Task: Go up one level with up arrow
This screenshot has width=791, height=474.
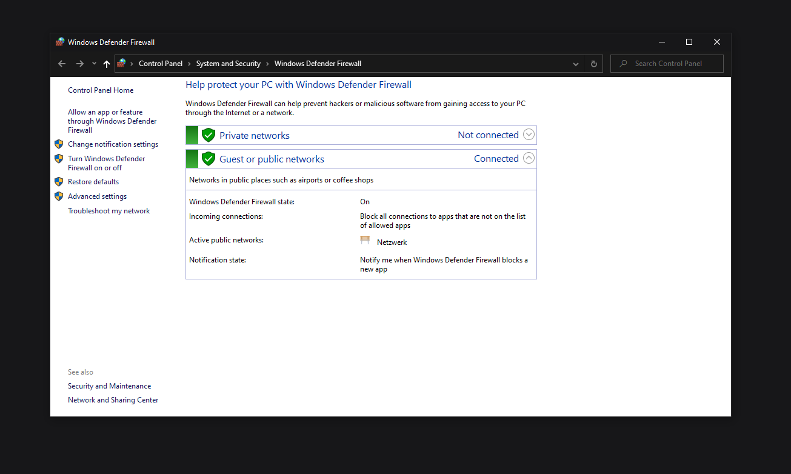Action: click(x=107, y=64)
